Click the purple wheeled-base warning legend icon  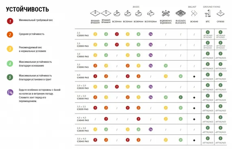click(10, 92)
